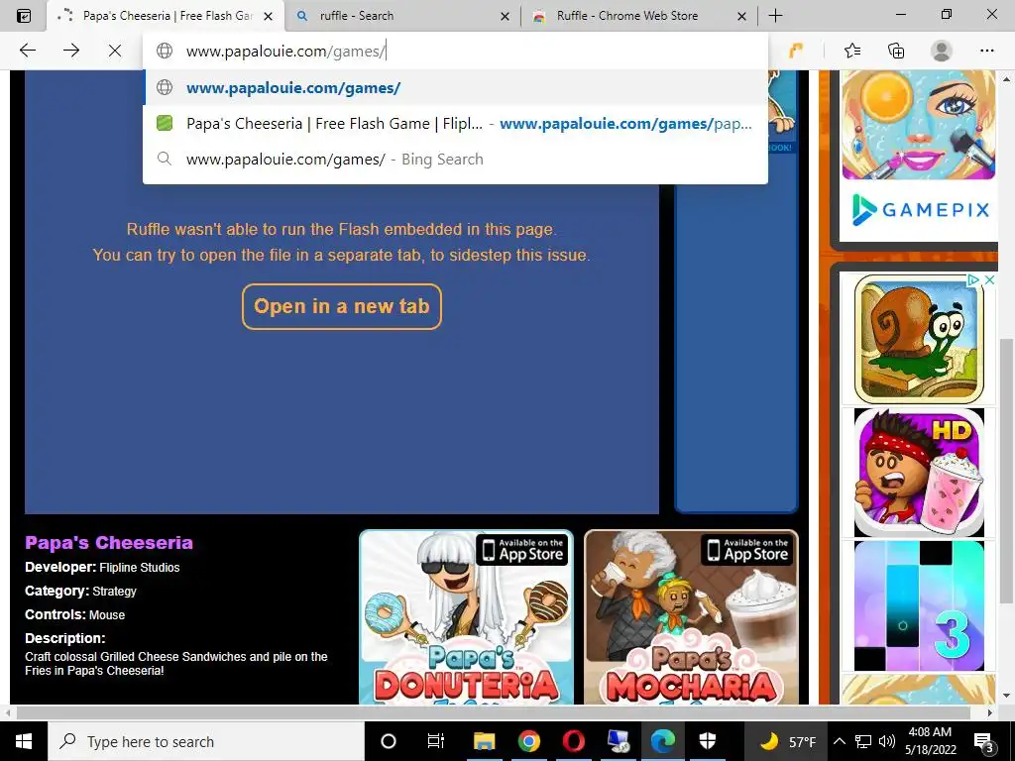Open the notification center icon

point(983,741)
